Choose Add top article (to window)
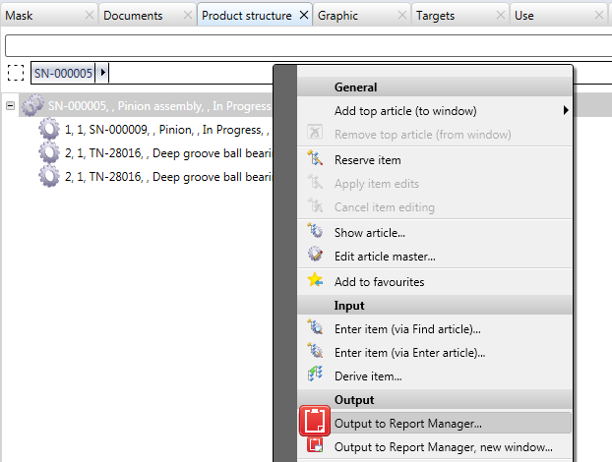 435,111
